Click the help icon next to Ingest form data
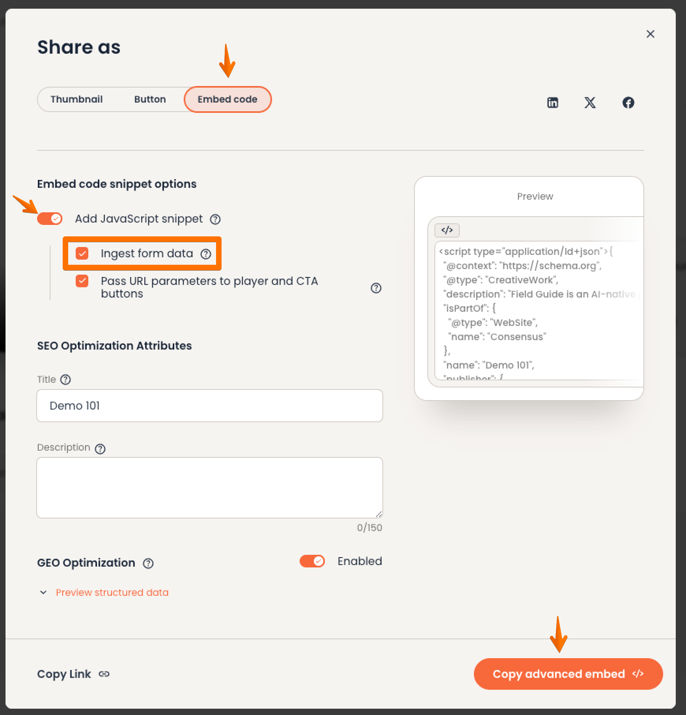Screen dimensions: 686x715 point(206,254)
